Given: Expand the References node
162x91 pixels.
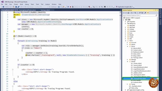Looking at the screenshot, I should click(126, 24).
